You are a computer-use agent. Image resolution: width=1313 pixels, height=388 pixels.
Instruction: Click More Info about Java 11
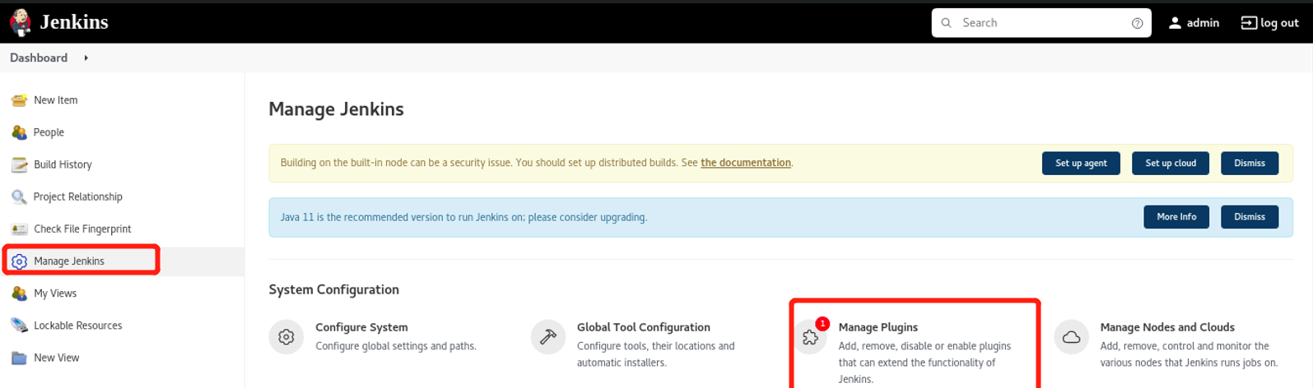click(x=1176, y=216)
